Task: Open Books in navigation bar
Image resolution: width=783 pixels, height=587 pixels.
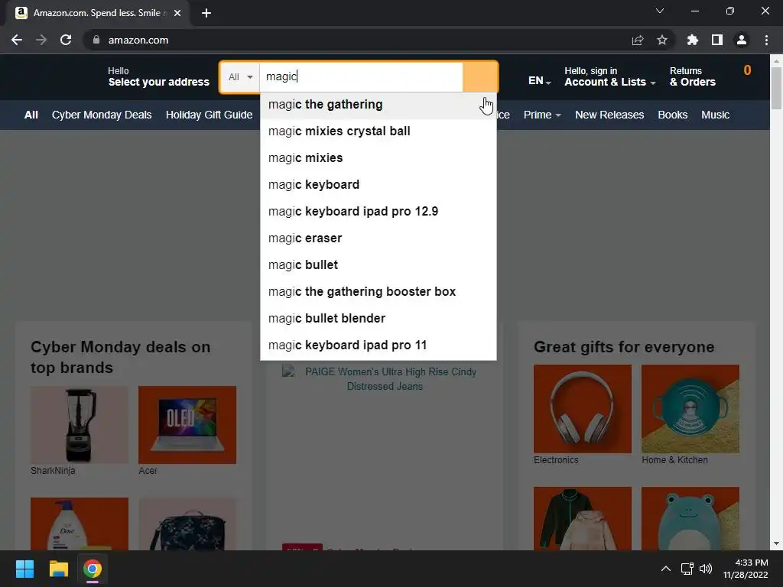Action: click(673, 115)
